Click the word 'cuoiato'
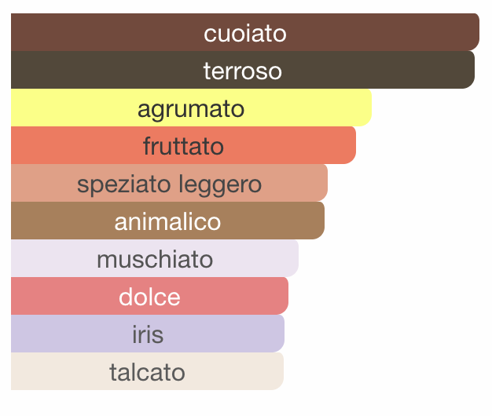The width and height of the screenshot is (492, 416). coord(245,33)
